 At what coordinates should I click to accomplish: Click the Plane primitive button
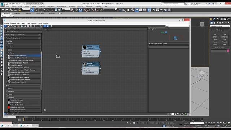225,44
